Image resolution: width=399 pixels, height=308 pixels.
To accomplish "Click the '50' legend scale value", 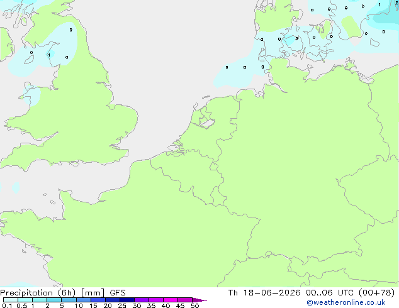I will (195, 305).
